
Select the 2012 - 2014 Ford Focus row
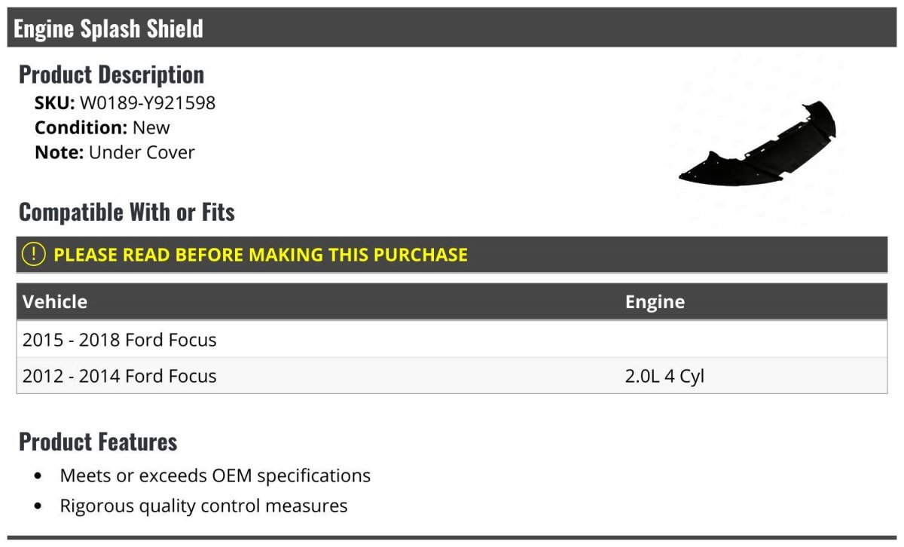click(120, 376)
